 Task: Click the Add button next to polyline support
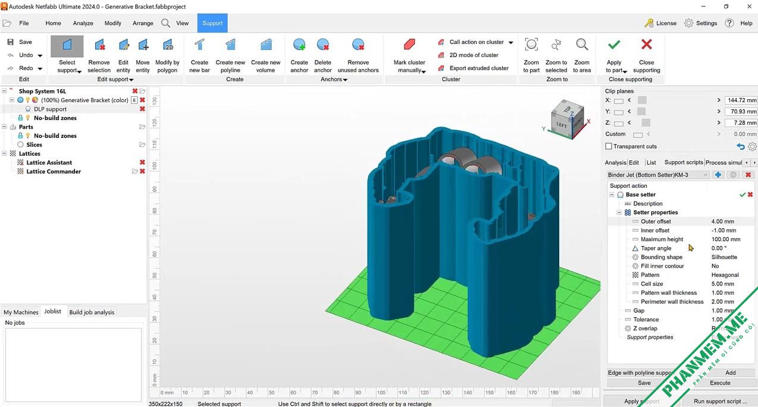pos(731,373)
